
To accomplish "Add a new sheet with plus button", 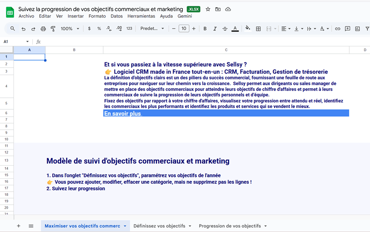I will coord(18,226).
